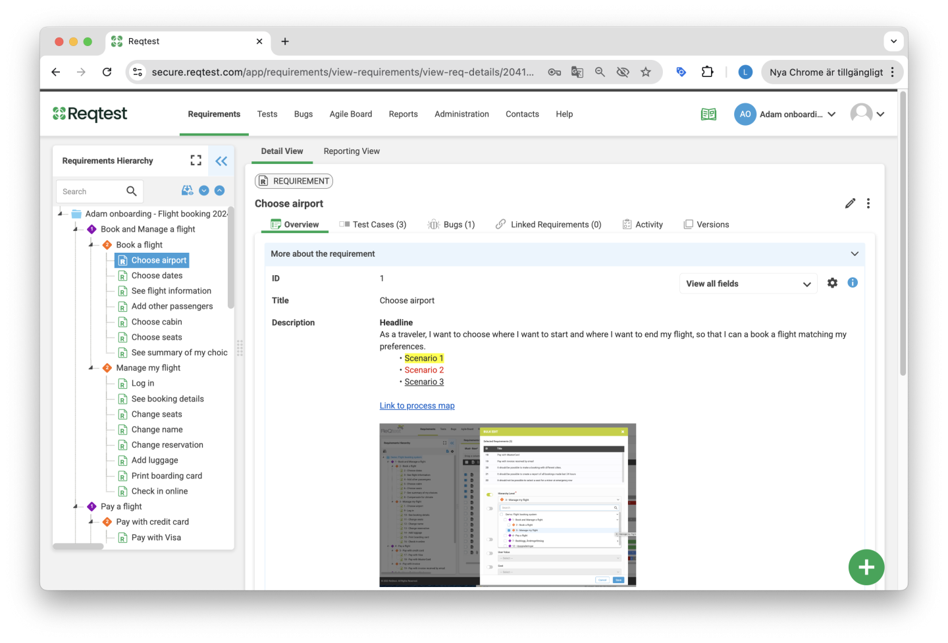Open the Tests menu

pos(267,114)
